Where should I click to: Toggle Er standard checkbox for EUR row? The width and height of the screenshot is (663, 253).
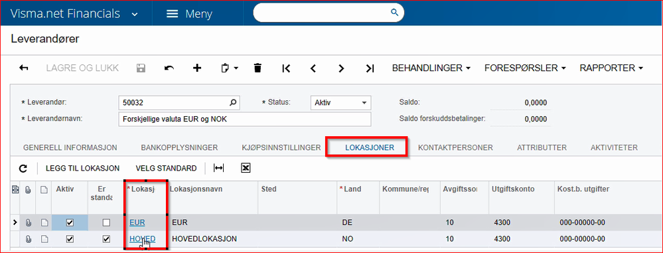click(x=107, y=222)
